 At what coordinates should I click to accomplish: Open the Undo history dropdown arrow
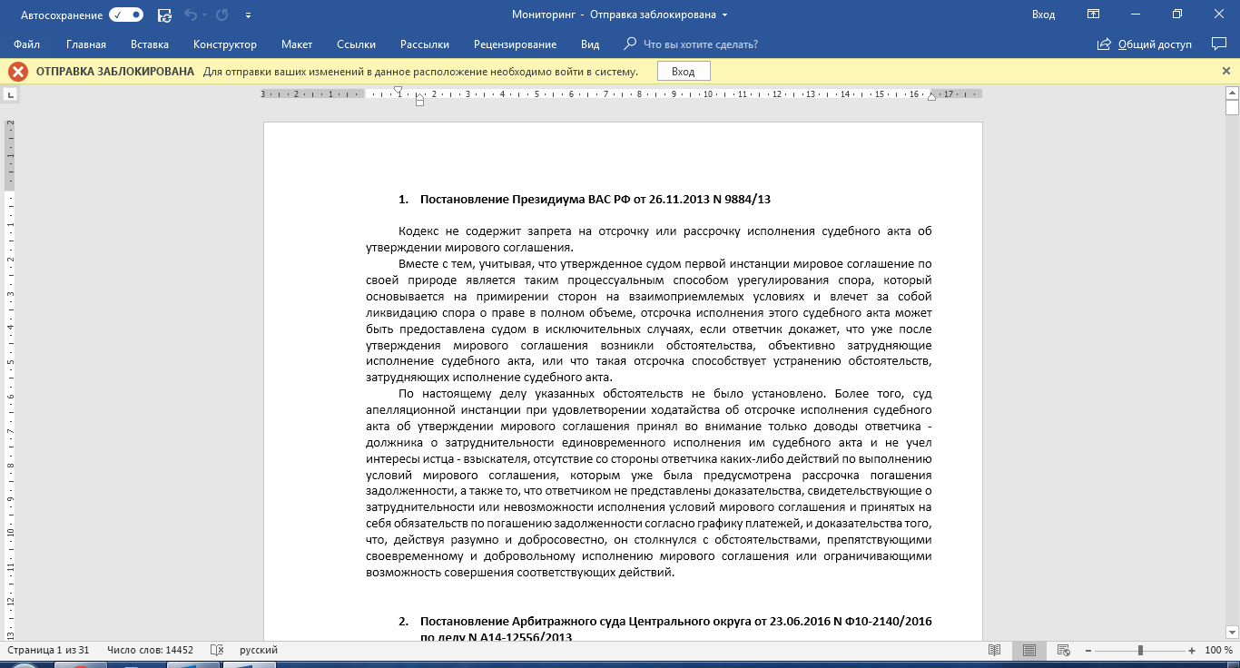tap(203, 15)
